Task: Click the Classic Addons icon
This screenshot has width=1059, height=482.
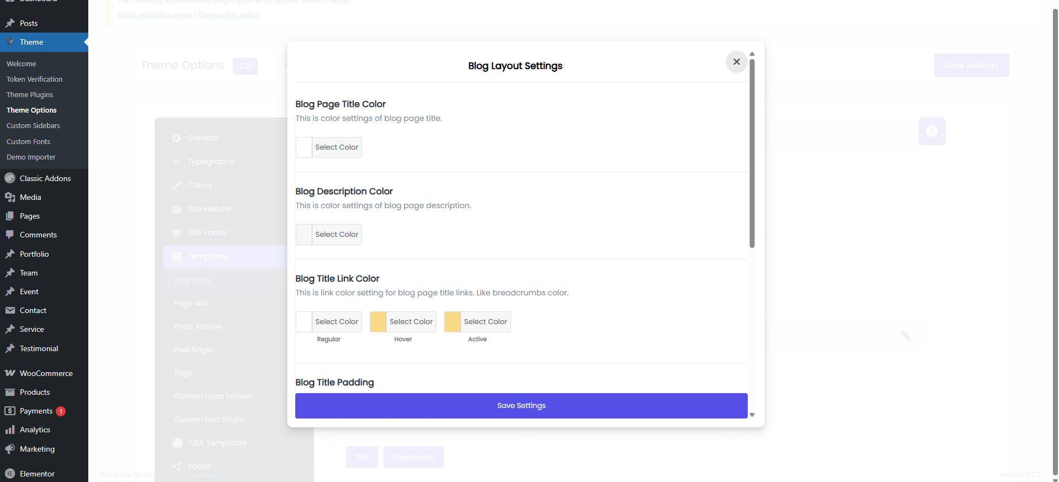Action: click(10, 178)
